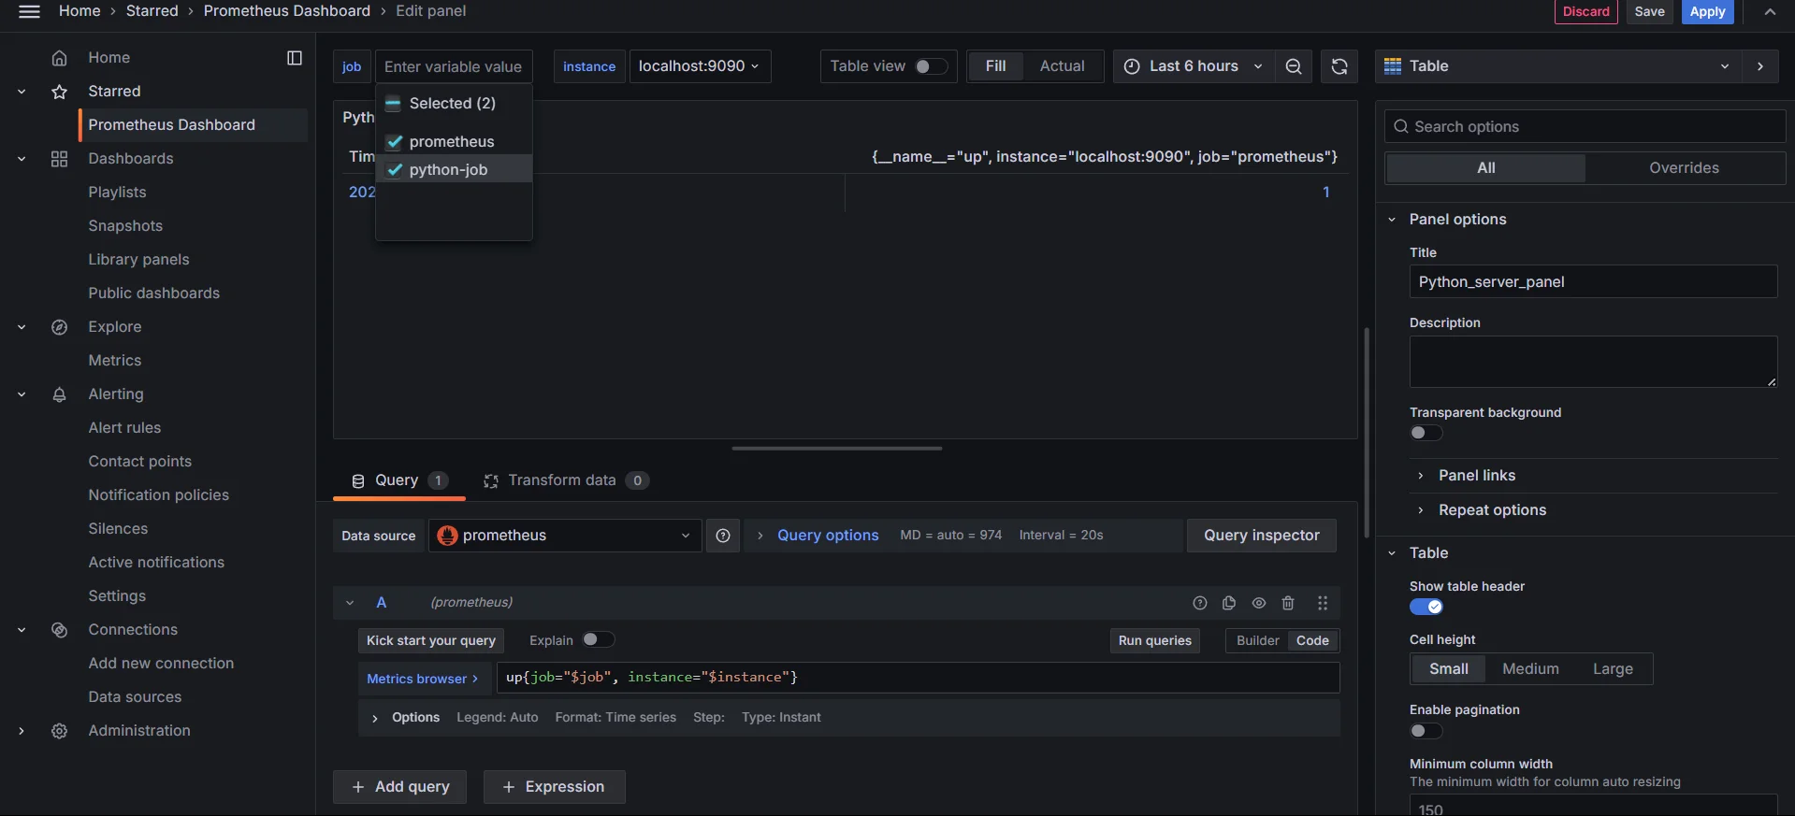Screen dimensions: 1795x816
Task: Click the Transform data tab icon
Action: pos(491,480)
